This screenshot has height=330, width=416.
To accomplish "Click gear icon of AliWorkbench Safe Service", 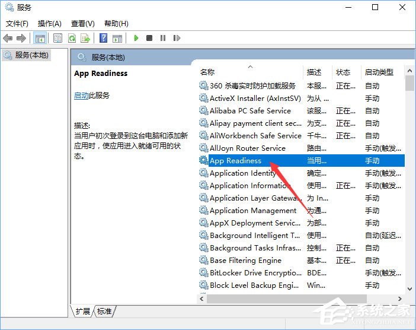I will pos(204,135).
